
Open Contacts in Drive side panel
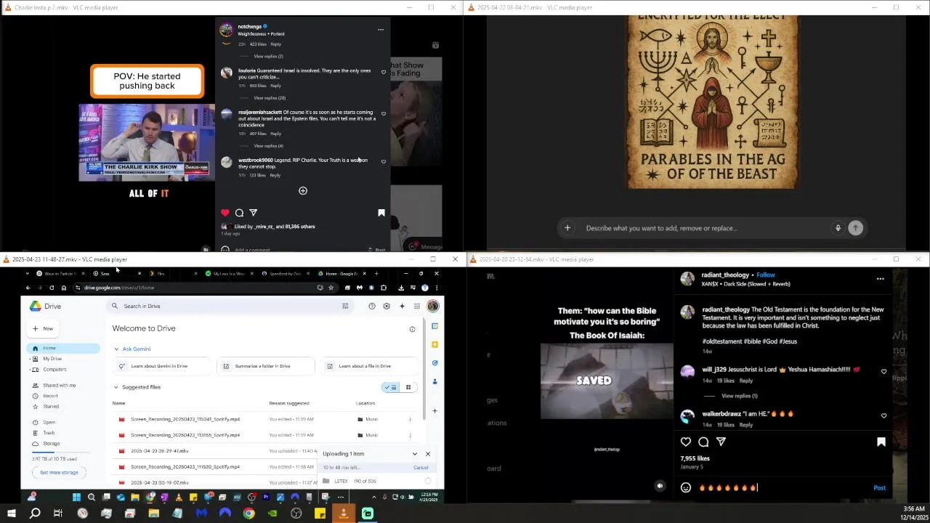click(x=434, y=381)
